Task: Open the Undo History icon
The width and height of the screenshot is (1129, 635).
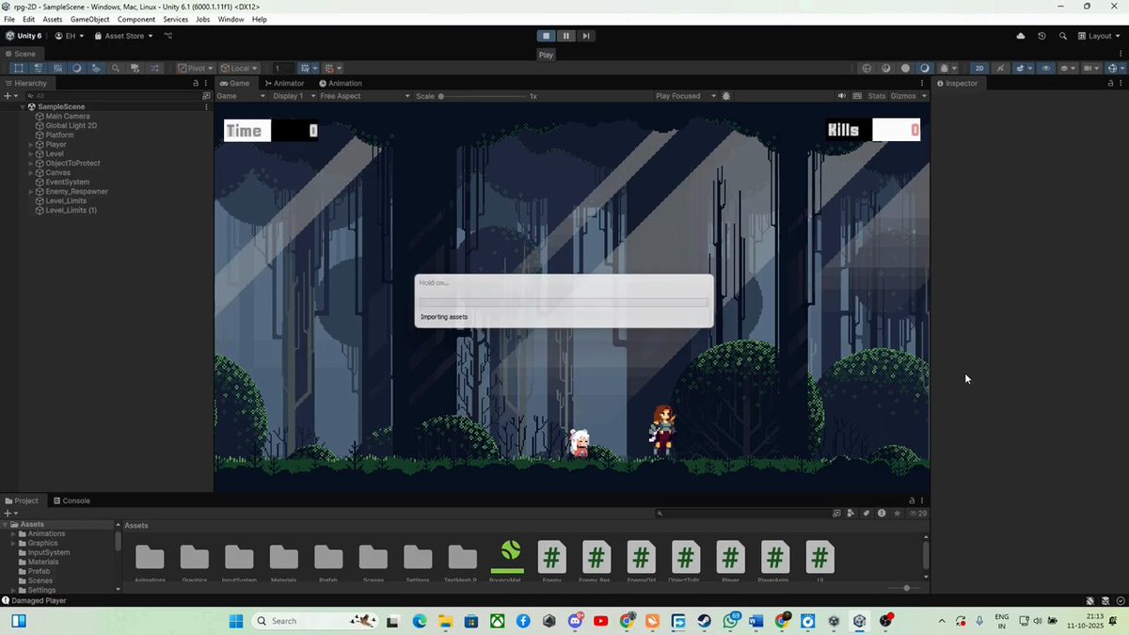Action: (1042, 36)
